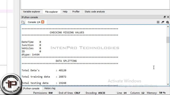Click the Junction 0 output line
This screenshot has height=95, width=170.
coord(31,45)
